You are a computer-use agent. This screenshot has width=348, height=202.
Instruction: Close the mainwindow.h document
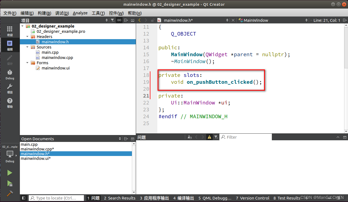pos(233,20)
